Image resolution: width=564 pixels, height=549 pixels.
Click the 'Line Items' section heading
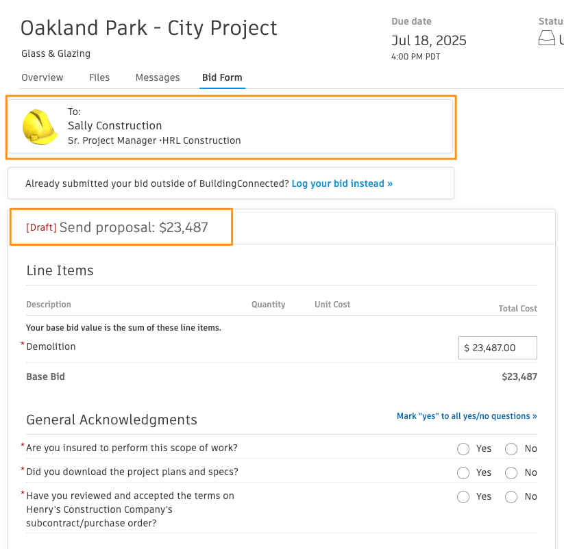point(60,270)
